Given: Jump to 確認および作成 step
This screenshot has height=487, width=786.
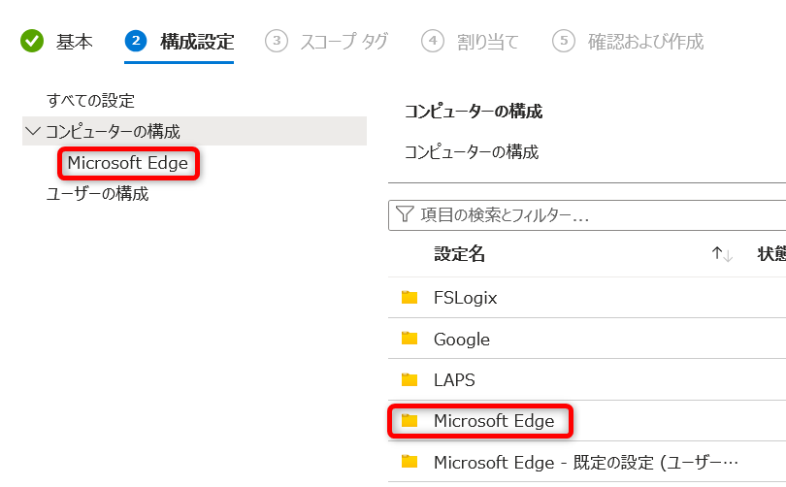Looking at the screenshot, I should click(x=628, y=41).
